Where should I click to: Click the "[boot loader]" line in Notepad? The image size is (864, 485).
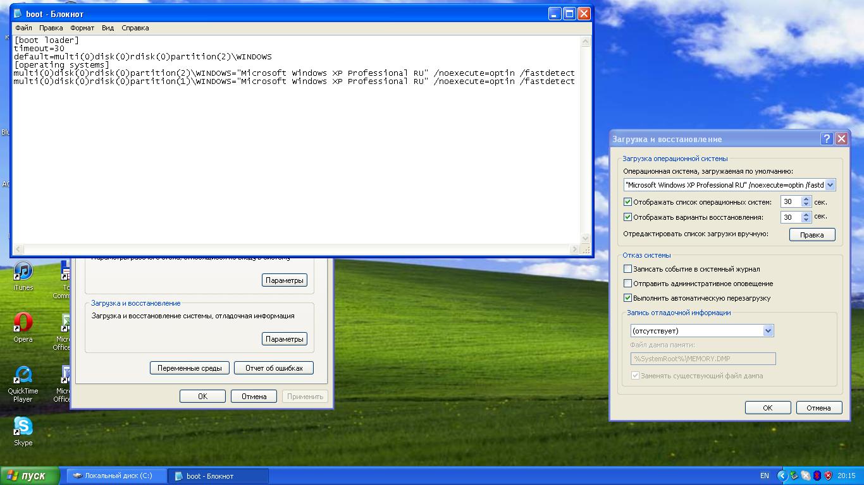(47, 40)
